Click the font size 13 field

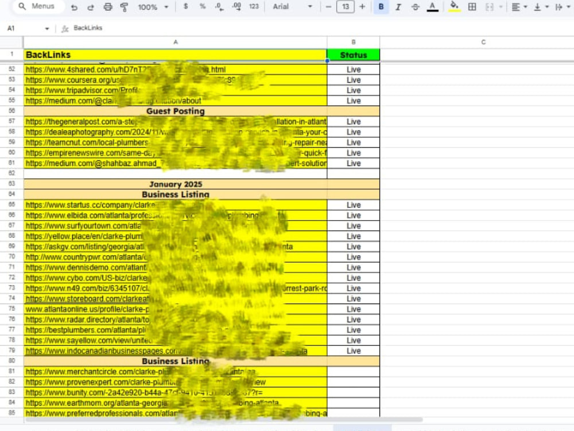pyautogui.click(x=345, y=6)
